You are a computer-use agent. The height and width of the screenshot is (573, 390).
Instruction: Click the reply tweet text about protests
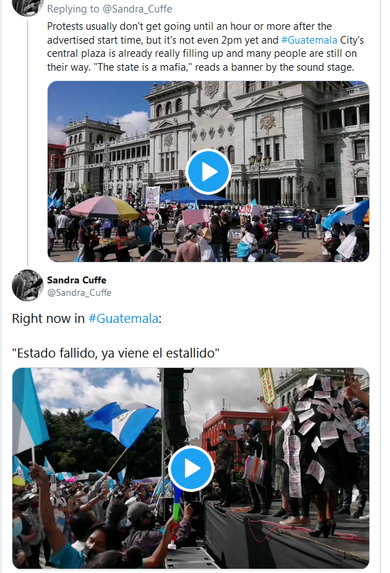click(205, 47)
